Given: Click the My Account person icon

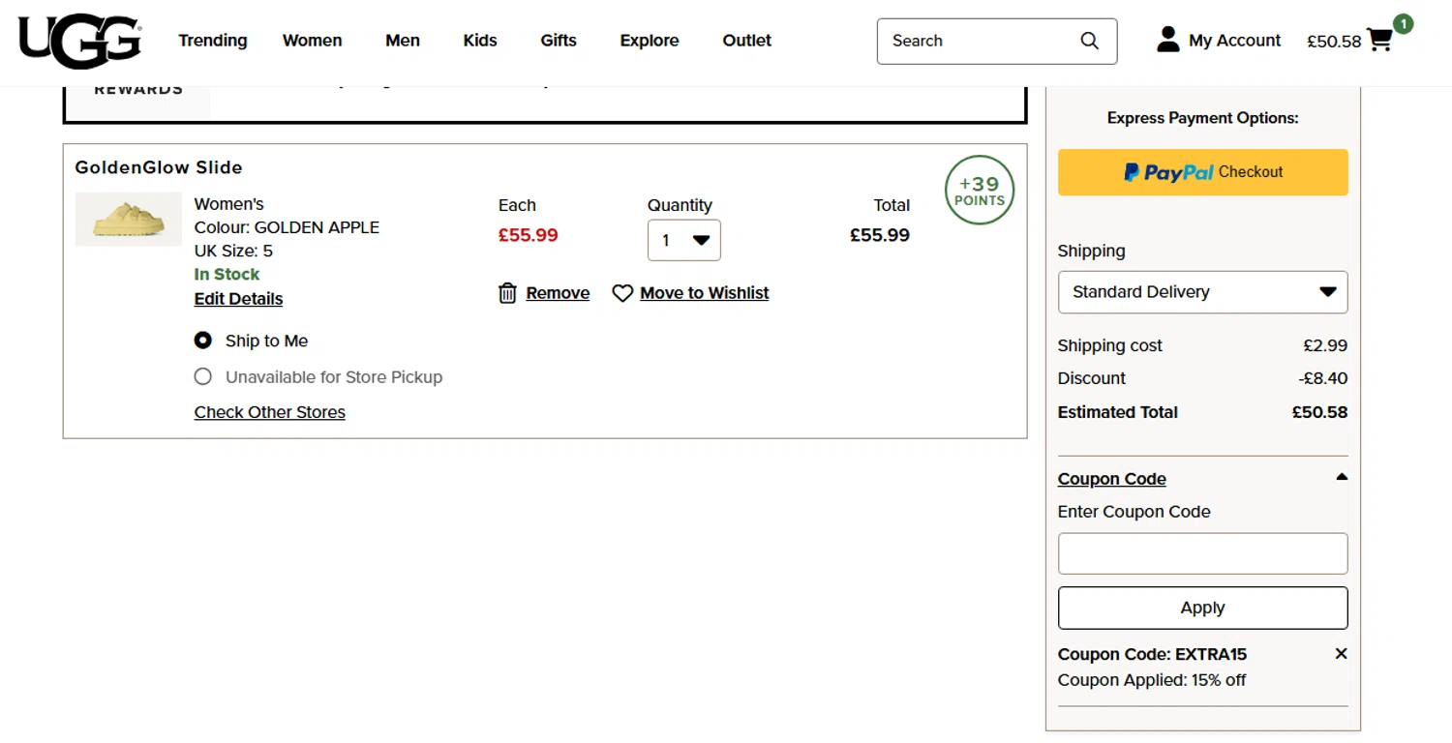Looking at the screenshot, I should pyautogui.click(x=1168, y=40).
